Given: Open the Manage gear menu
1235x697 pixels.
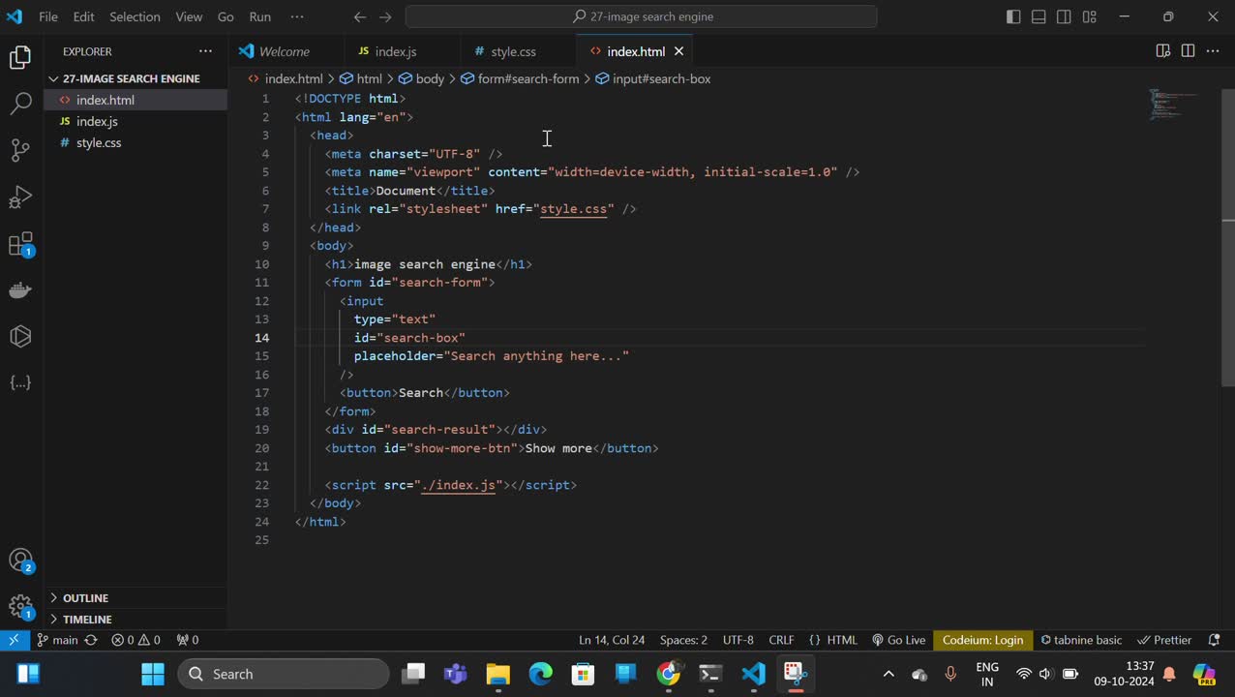Looking at the screenshot, I should click(x=20, y=607).
